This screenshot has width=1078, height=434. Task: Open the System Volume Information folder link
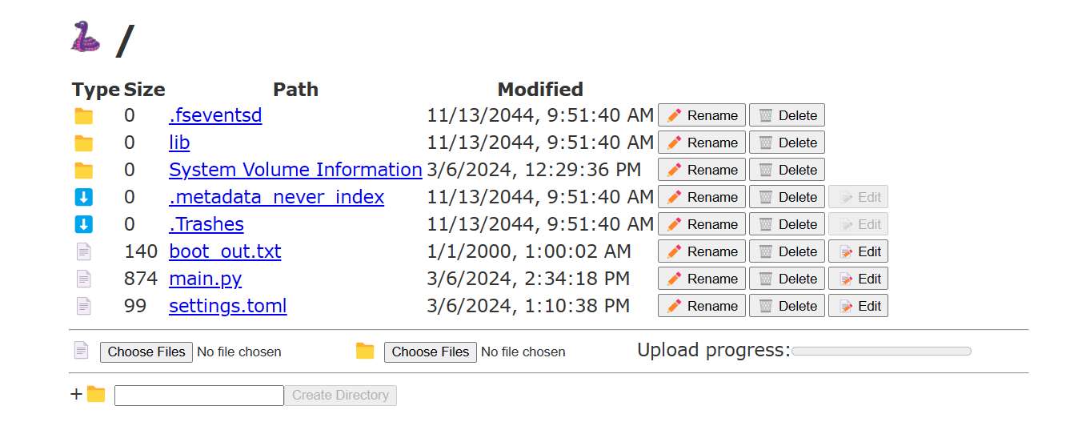click(295, 170)
